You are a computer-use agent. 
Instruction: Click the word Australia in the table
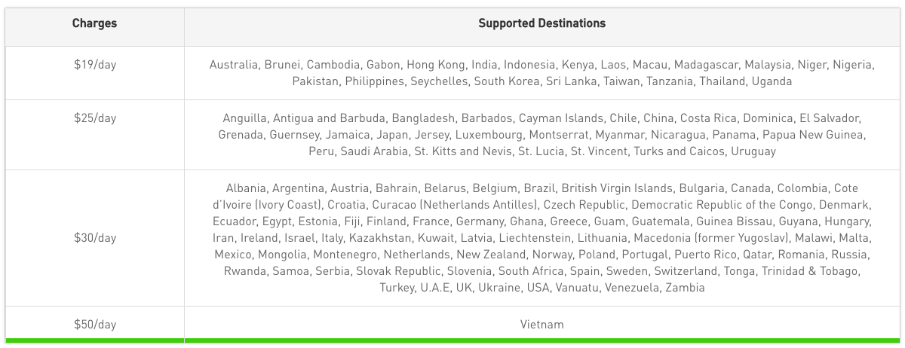coord(234,65)
